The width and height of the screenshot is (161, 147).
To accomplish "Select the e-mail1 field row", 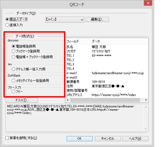I will coord(107,73).
